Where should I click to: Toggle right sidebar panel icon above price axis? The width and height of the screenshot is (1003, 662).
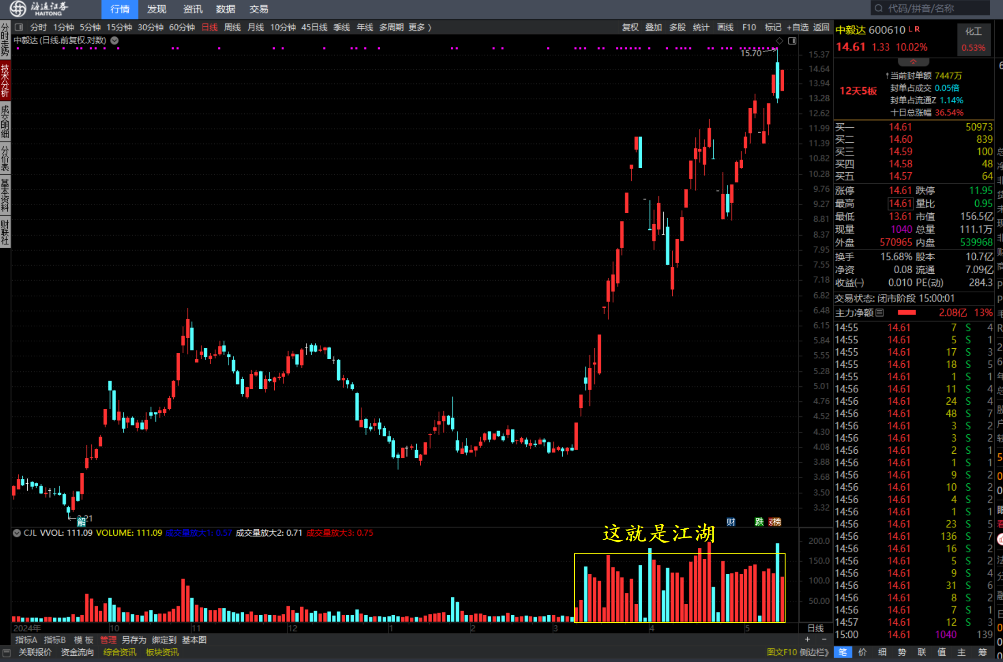point(792,41)
